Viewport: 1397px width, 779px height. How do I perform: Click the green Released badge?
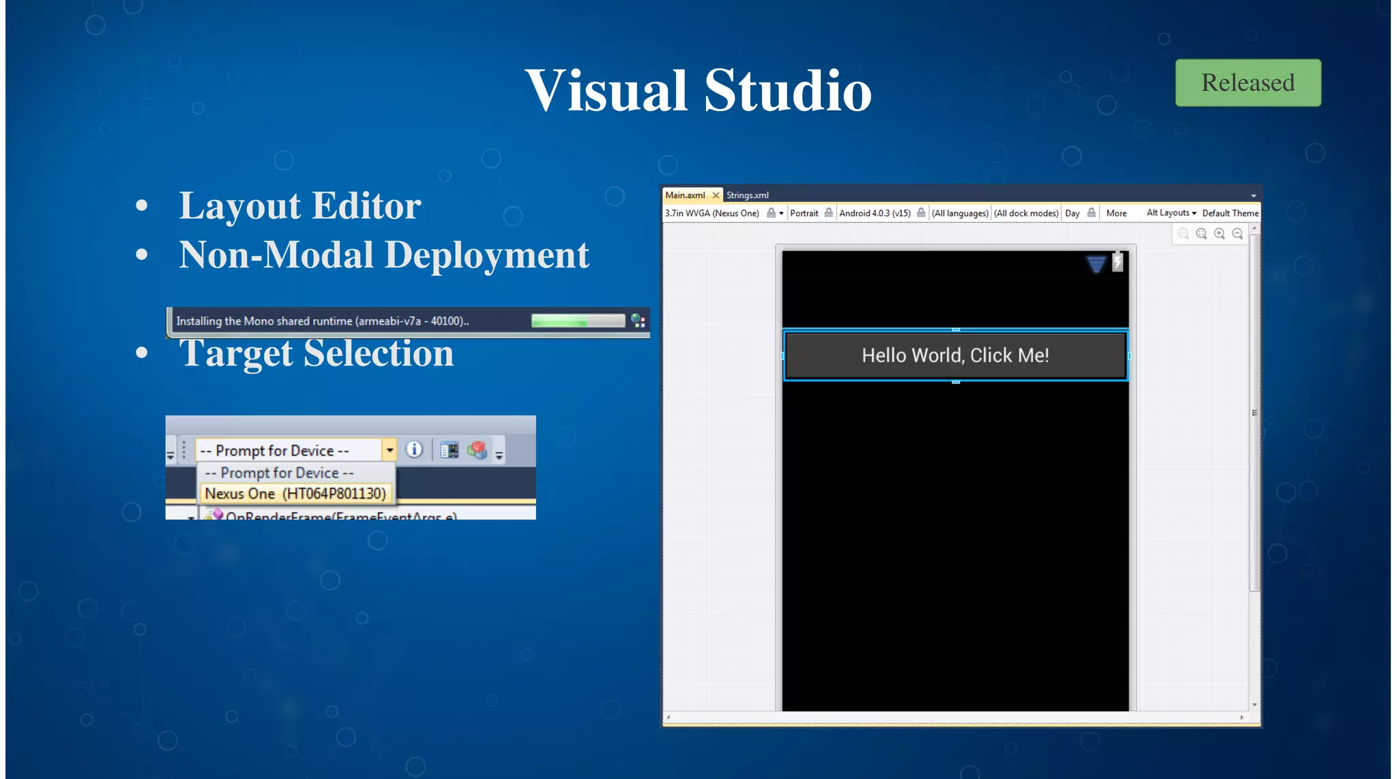(1248, 83)
